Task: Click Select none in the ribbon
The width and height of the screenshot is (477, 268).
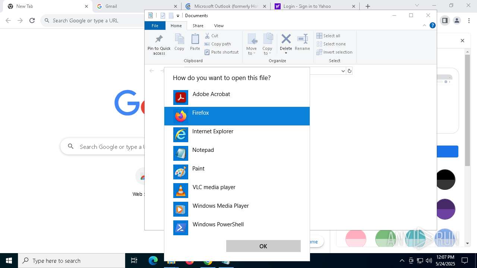Action: pos(331,44)
